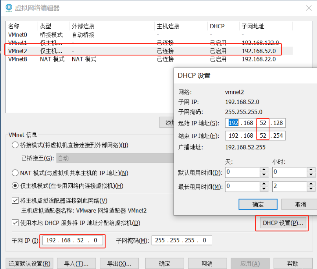
Task: Toggle connect host virtual adapter checkbox
Action: [15, 201]
